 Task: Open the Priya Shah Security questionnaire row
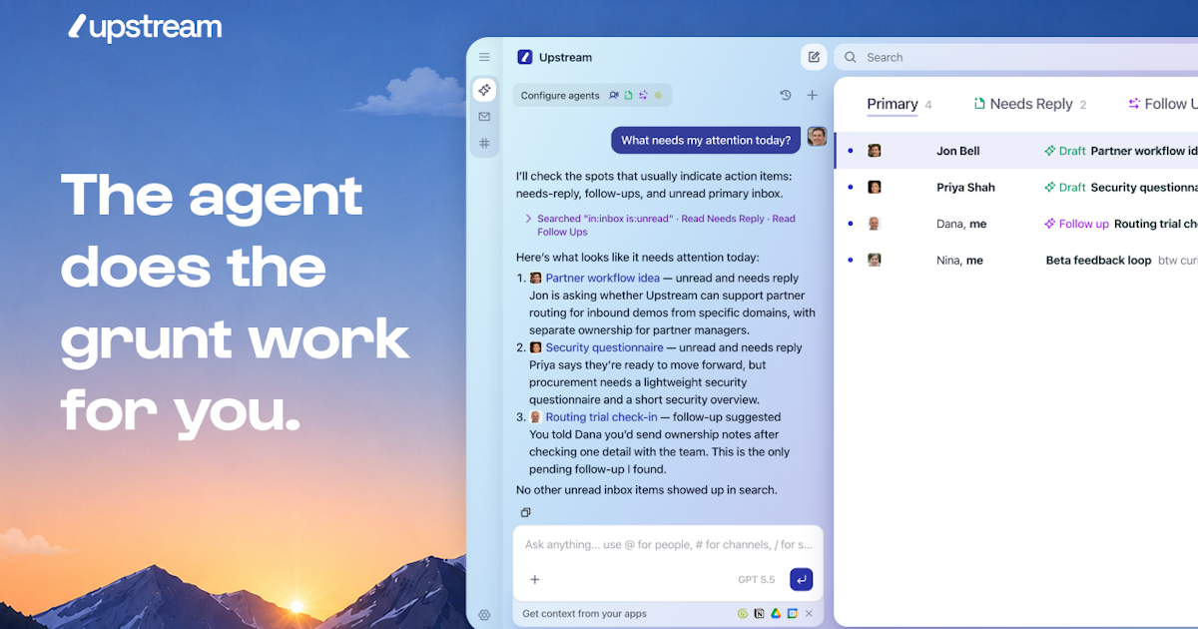pyautogui.click(x=1016, y=187)
